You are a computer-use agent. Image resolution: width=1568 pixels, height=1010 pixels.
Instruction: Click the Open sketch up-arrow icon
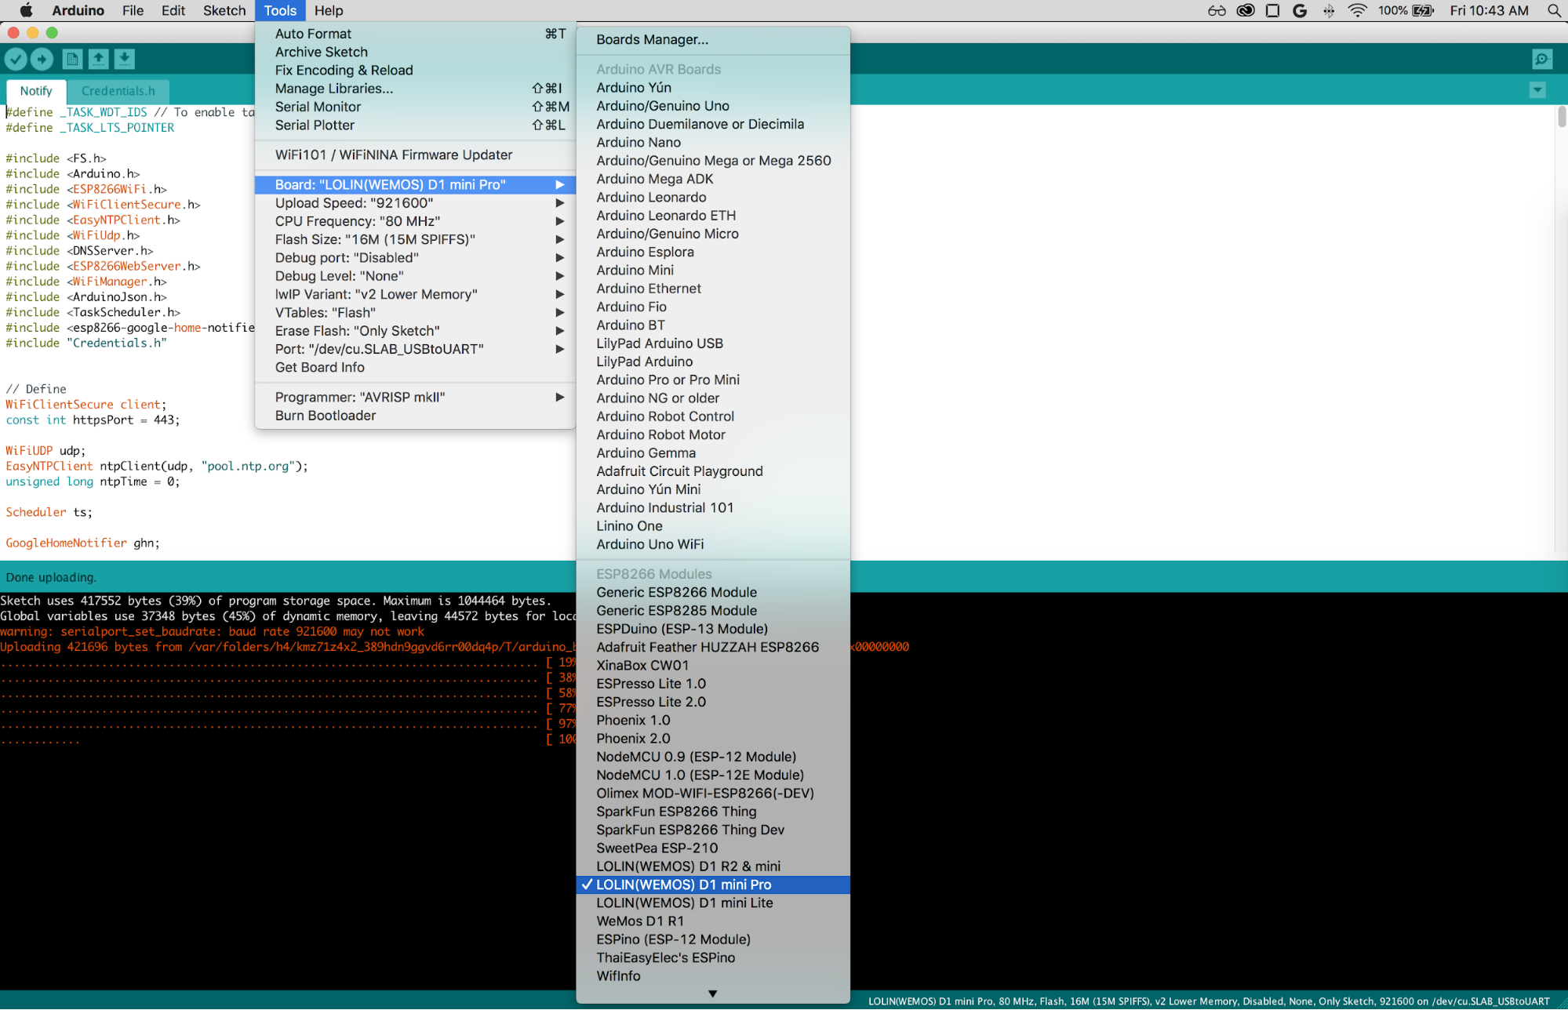(x=98, y=59)
